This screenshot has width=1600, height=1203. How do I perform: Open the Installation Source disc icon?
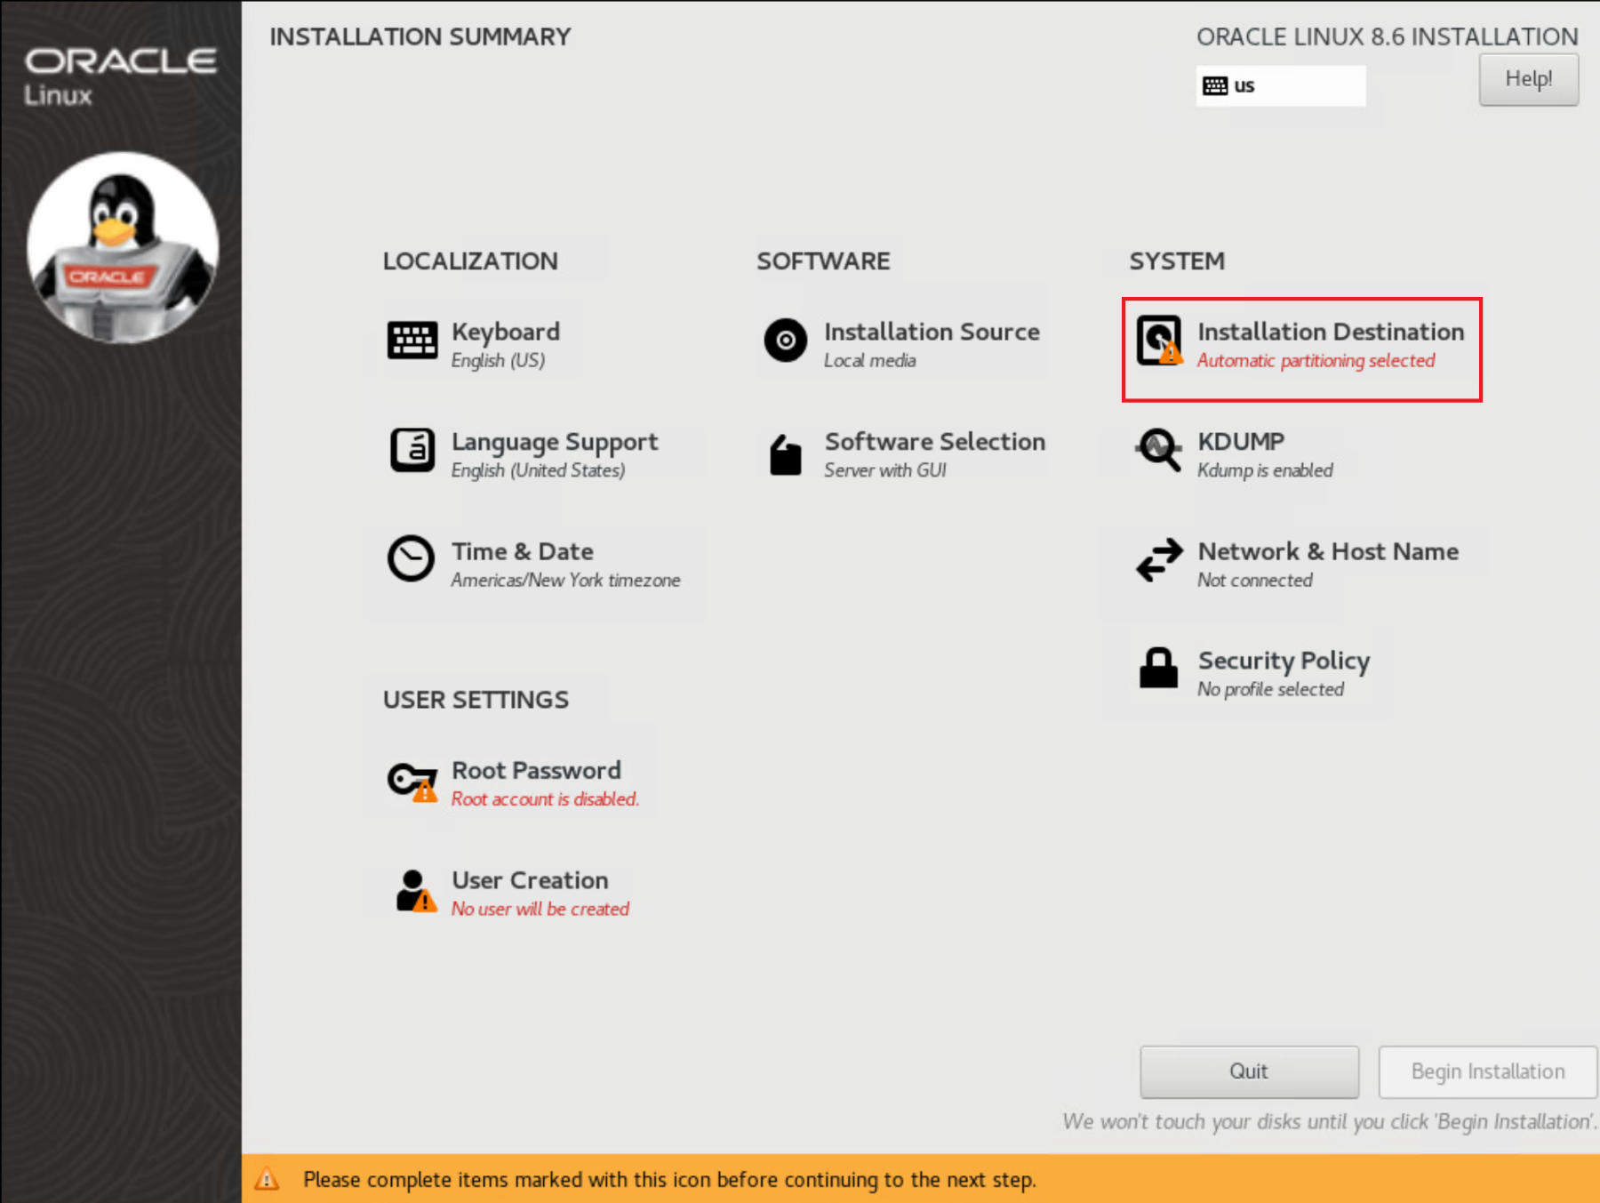click(786, 340)
